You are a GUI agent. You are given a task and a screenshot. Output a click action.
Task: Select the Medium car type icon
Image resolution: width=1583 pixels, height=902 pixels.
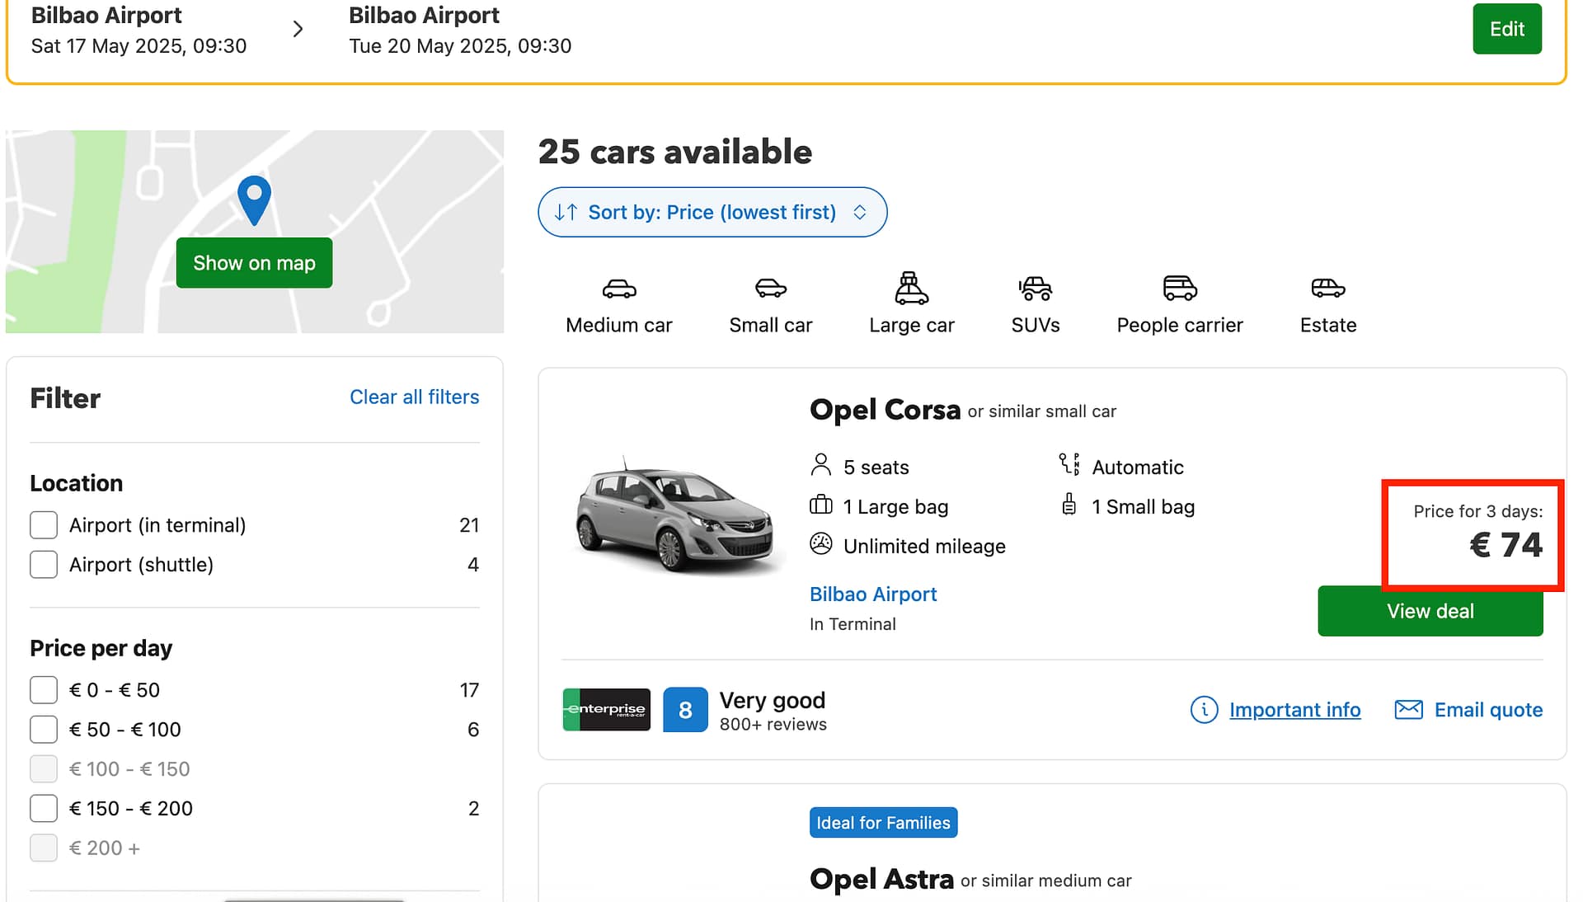point(618,289)
